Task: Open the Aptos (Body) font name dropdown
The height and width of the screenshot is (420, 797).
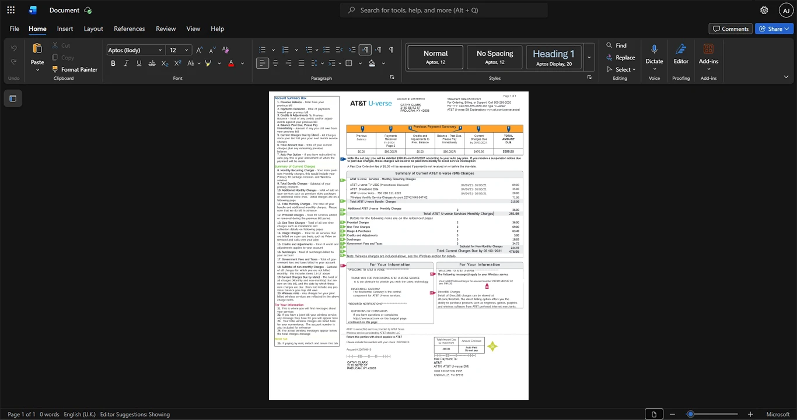Action: (159, 50)
